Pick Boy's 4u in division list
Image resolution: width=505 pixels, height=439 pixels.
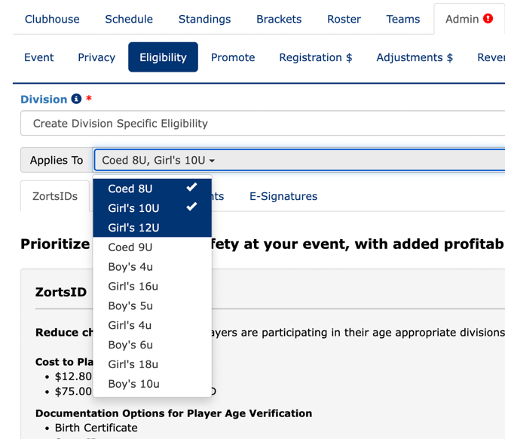coord(130,267)
